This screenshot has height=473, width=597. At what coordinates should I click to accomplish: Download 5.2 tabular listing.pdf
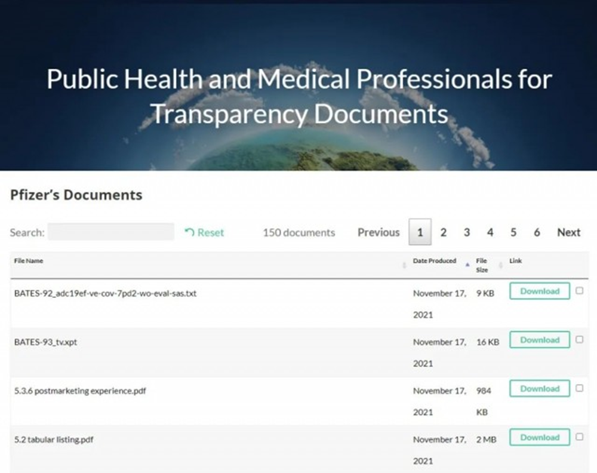click(540, 437)
